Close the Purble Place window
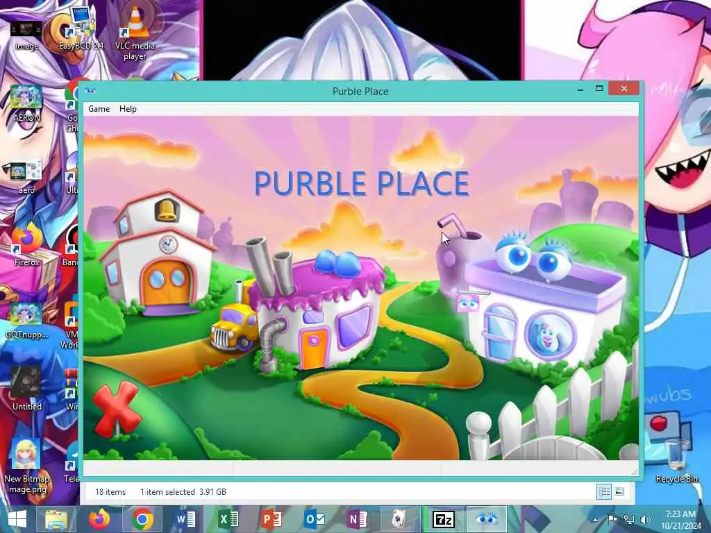The width and height of the screenshot is (711, 533). pyautogui.click(x=624, y=88)
